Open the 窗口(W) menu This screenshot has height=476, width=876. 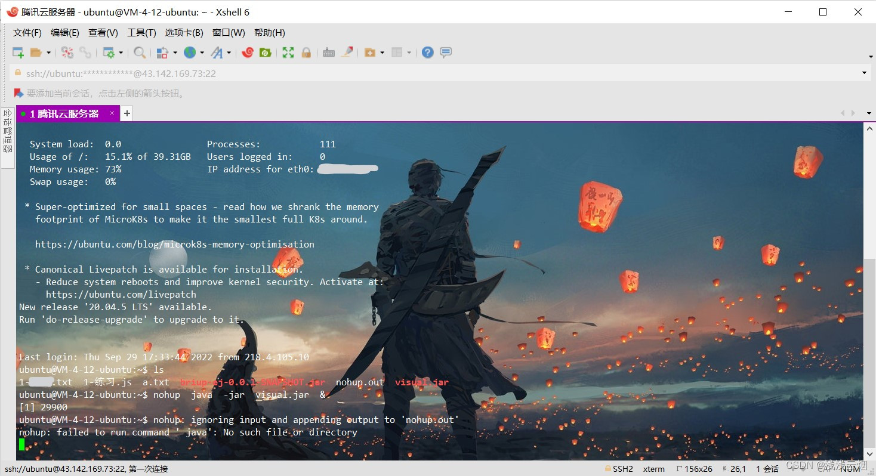point(229,33)
